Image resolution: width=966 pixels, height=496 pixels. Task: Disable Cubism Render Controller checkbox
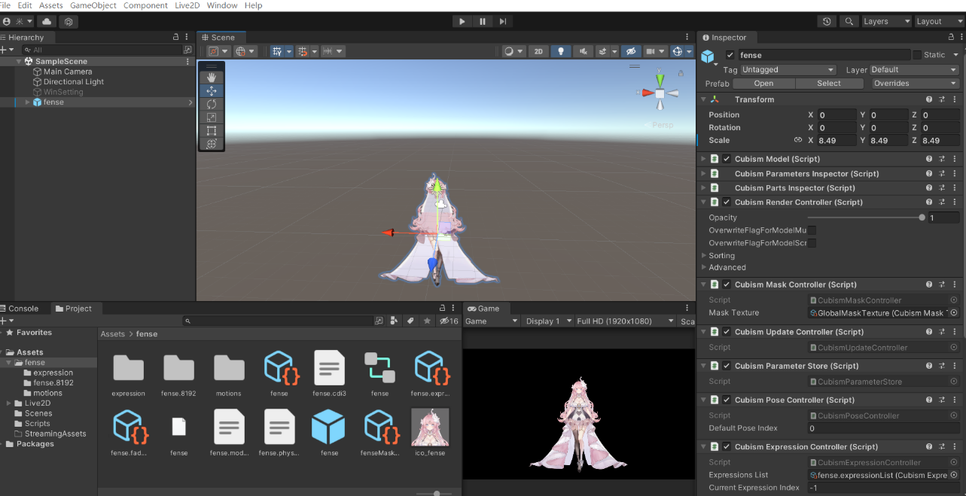coord(727,202)
